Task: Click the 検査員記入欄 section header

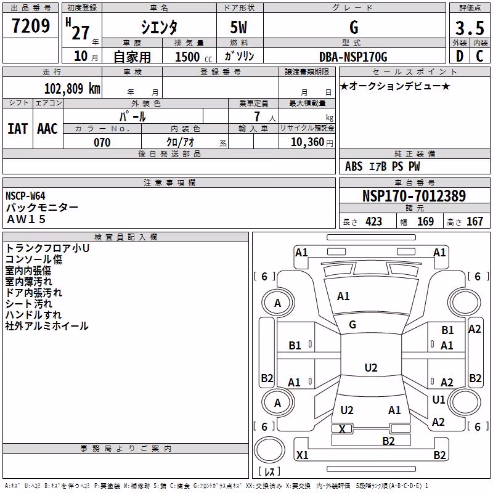Action: 126,237
